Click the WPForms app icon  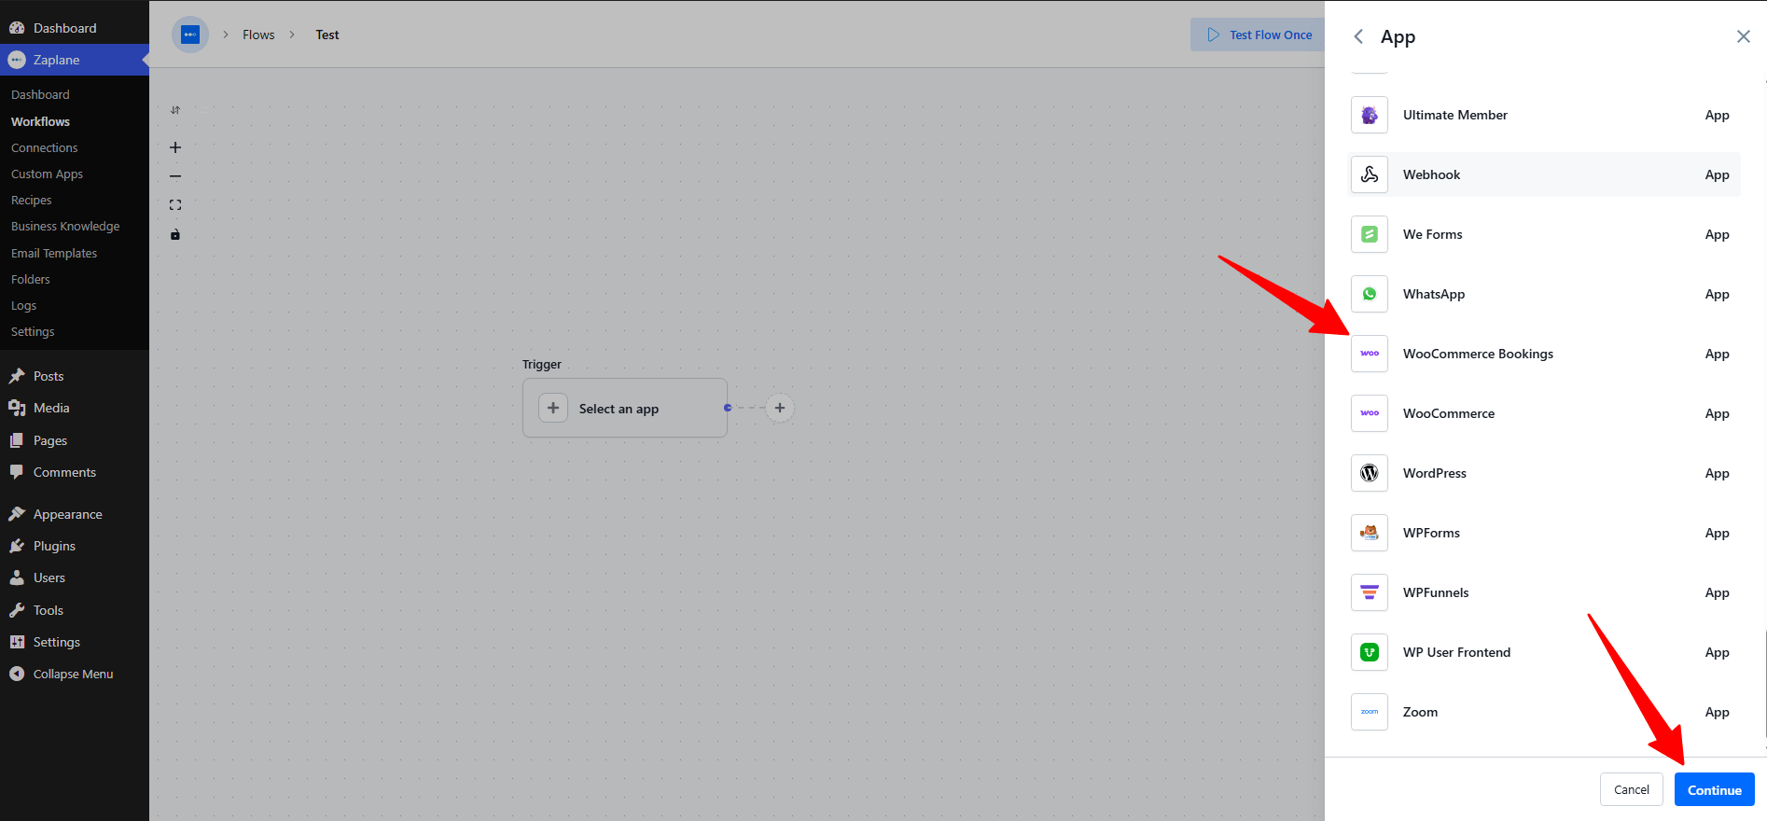(1370, 533)
